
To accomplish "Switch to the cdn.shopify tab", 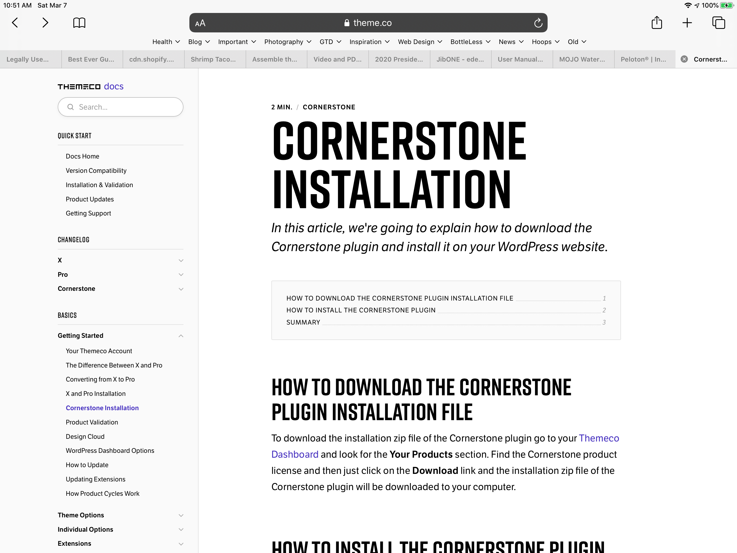I will (153, 59).
